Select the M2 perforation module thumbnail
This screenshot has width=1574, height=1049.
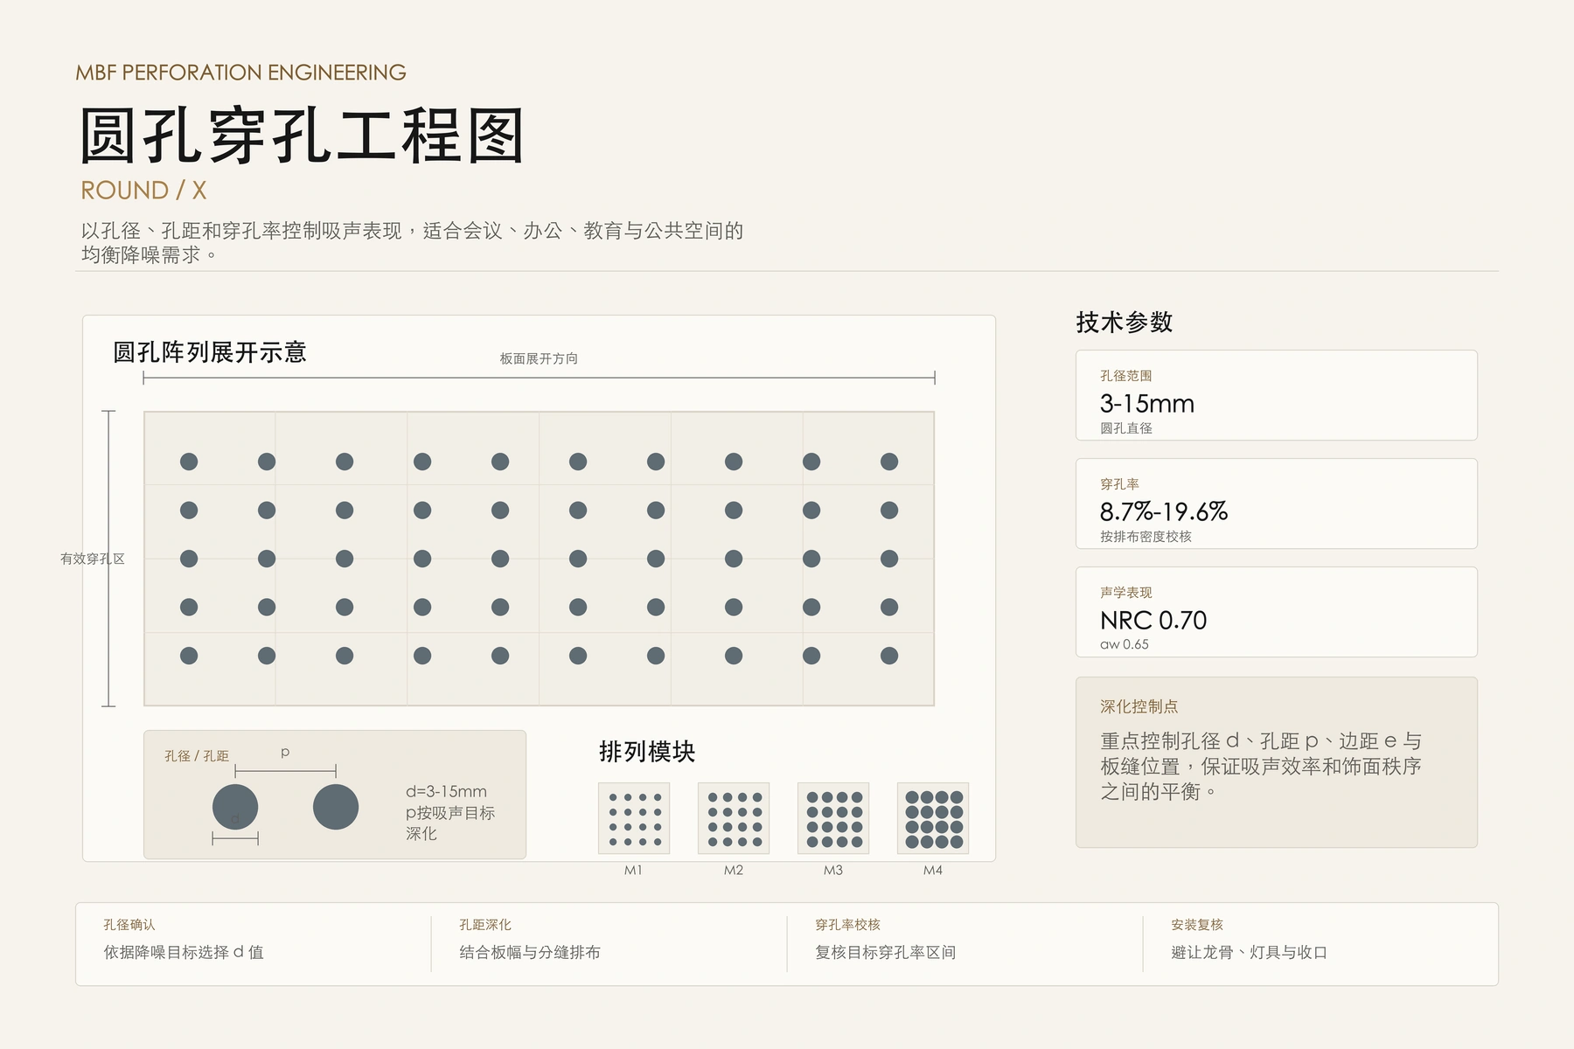[x=734, y=818]
